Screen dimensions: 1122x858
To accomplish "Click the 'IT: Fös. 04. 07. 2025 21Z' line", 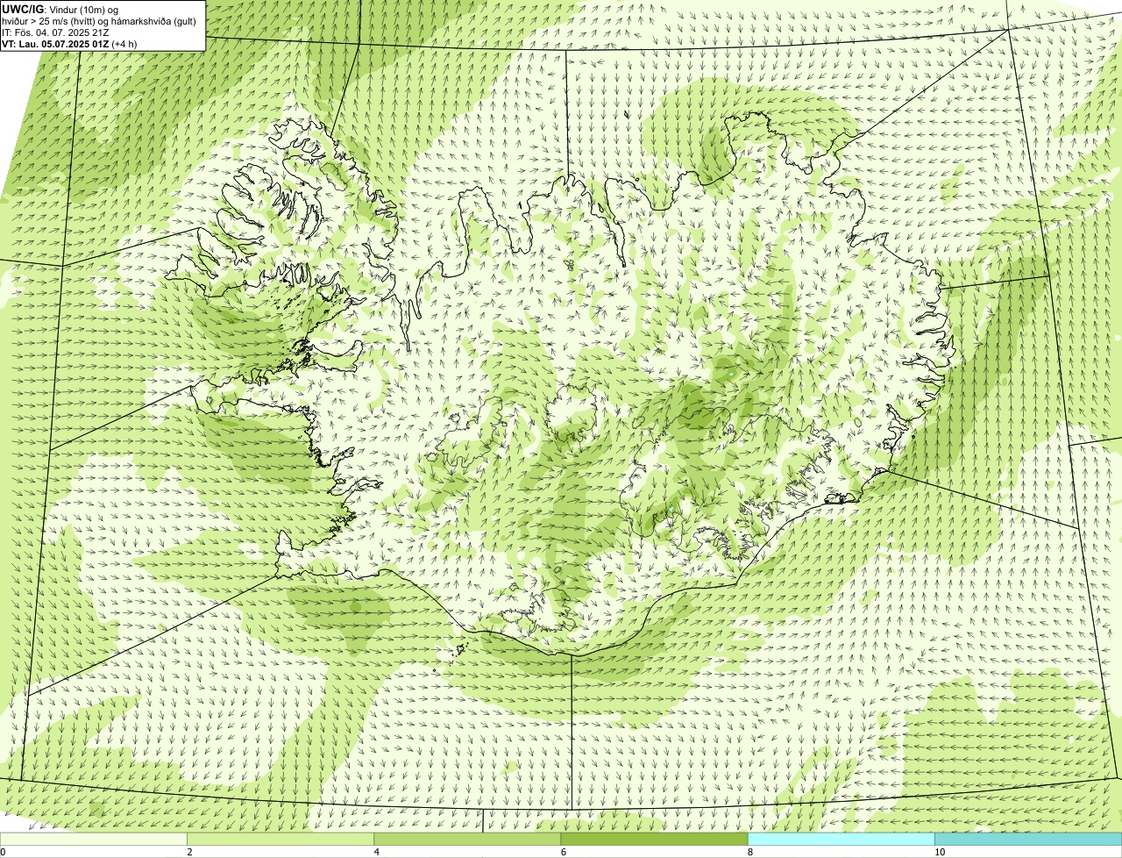I will (x=55, y=32).
